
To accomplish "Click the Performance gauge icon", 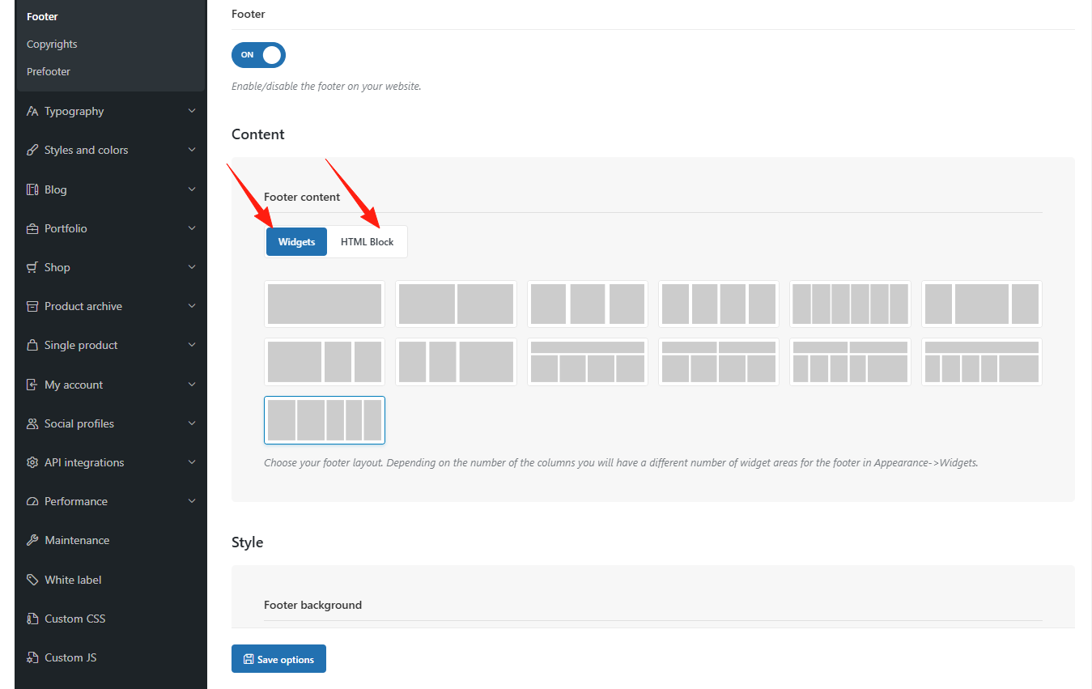I will pyautogui.click(x=32, y=501).
